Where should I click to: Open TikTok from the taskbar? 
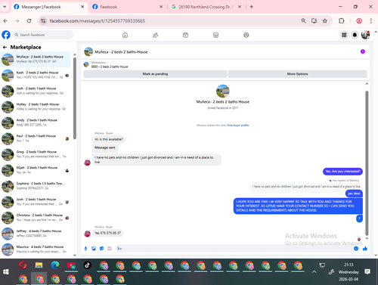pos(87,265)
